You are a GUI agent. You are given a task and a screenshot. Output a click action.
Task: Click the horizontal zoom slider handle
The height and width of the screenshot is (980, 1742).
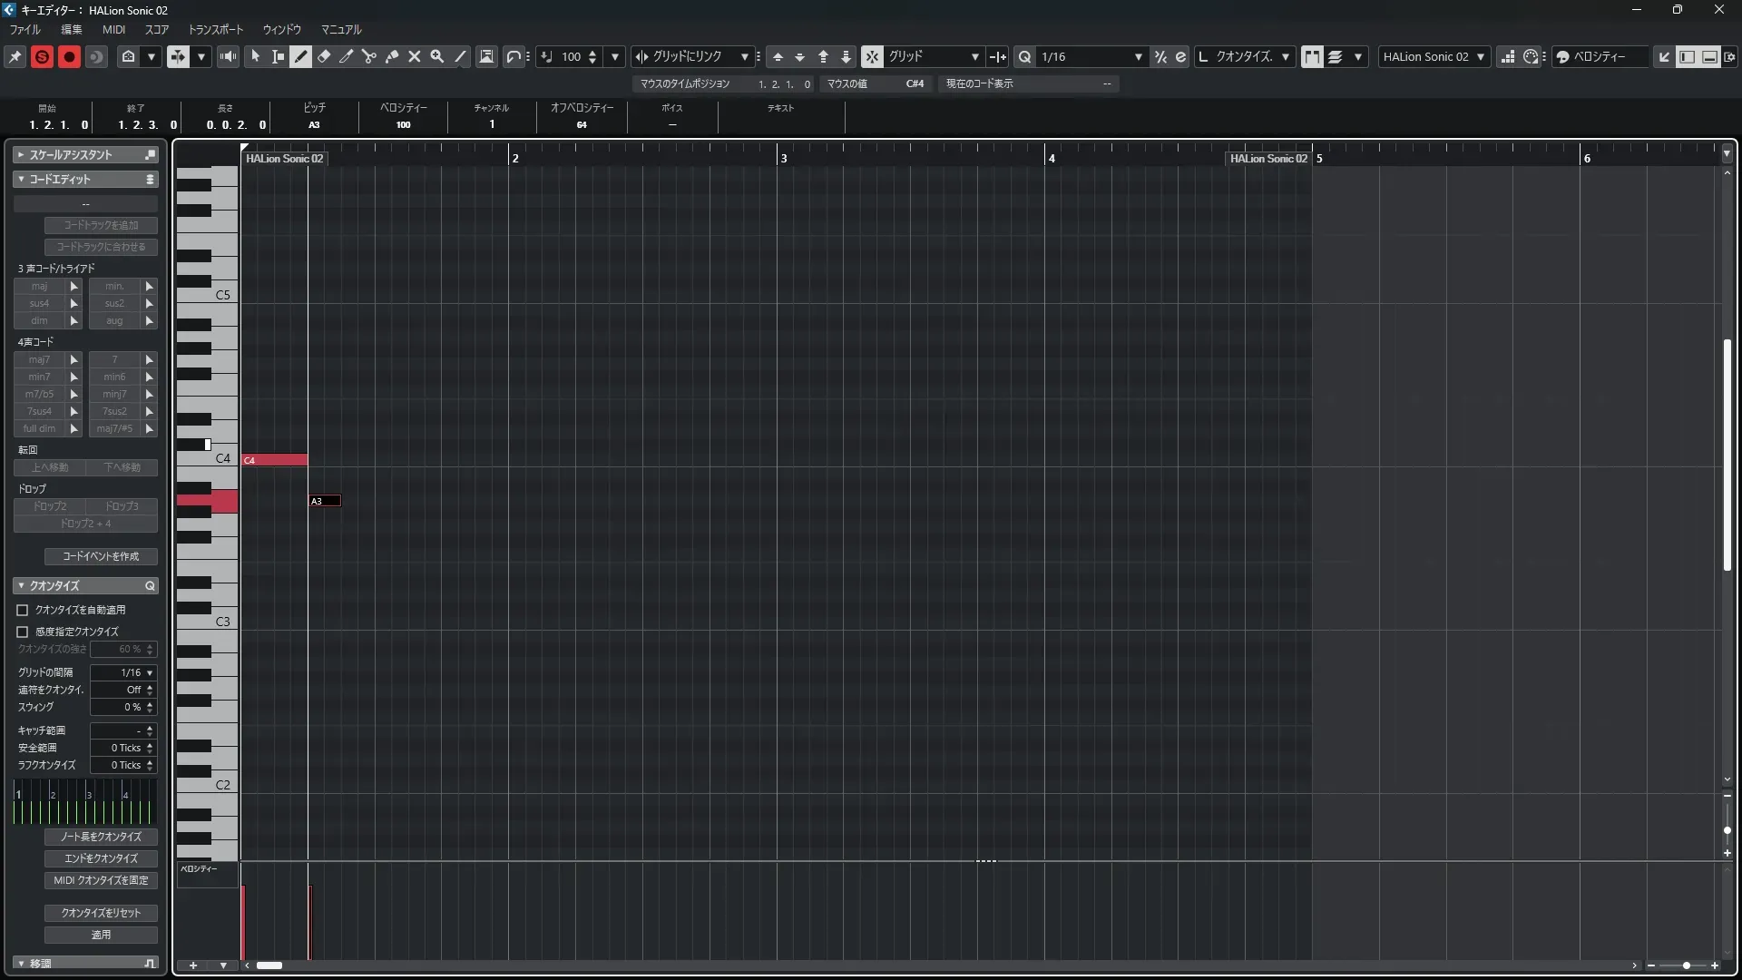coord(1686,965)
